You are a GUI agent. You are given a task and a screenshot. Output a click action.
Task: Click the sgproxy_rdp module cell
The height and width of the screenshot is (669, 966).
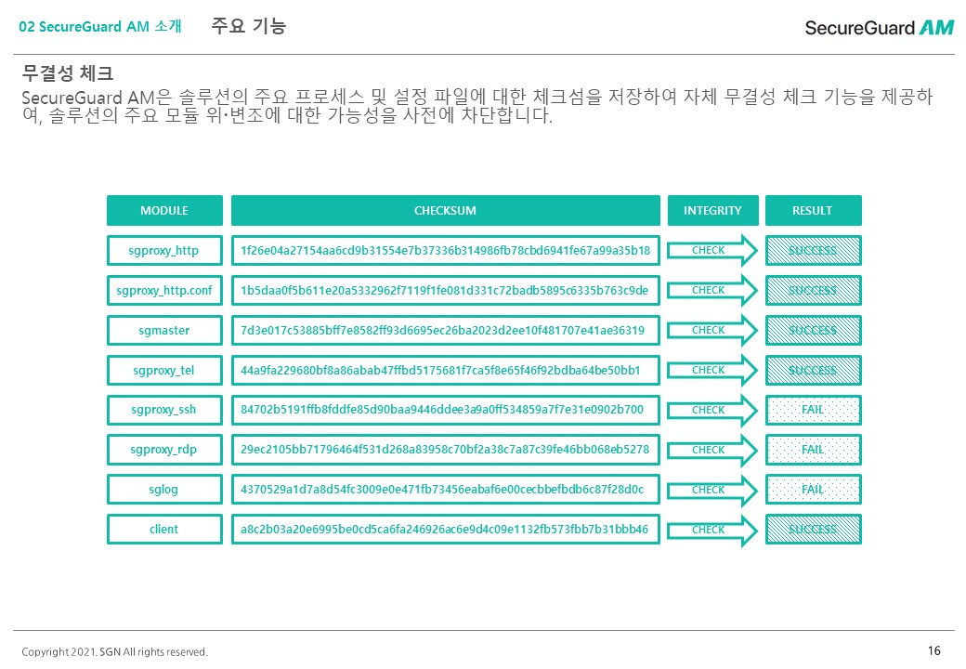point(164,450)
